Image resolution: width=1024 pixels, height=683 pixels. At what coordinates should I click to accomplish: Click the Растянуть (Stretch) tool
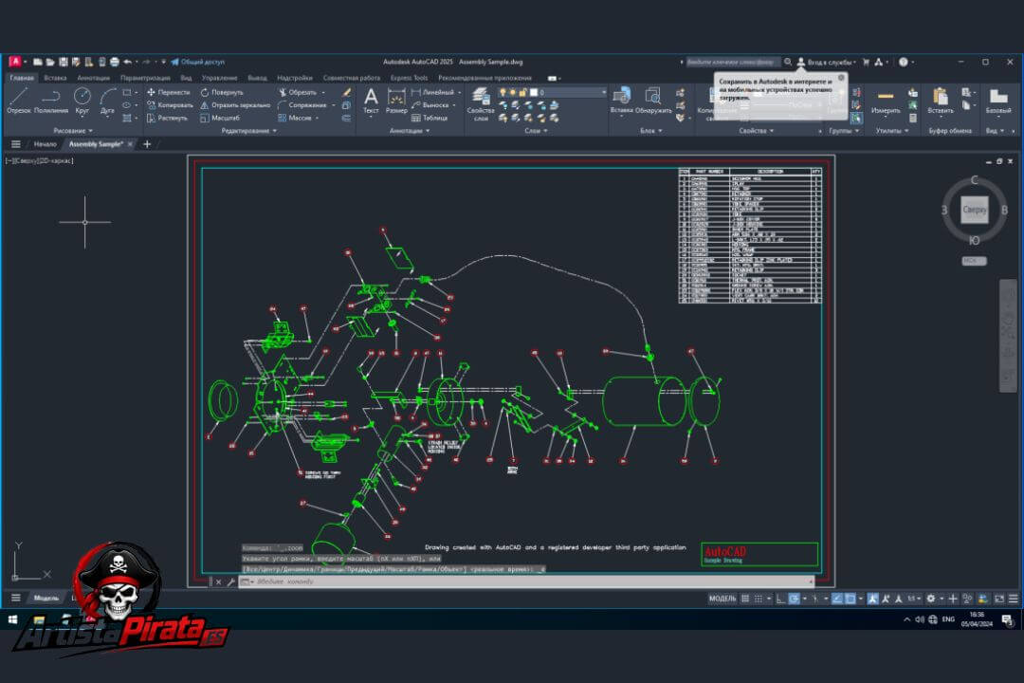tap(167, 118)
